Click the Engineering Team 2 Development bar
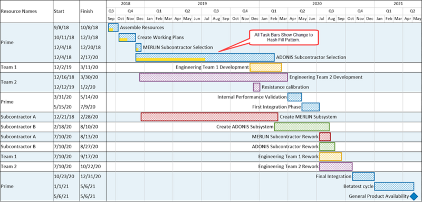 coord(214,77)
